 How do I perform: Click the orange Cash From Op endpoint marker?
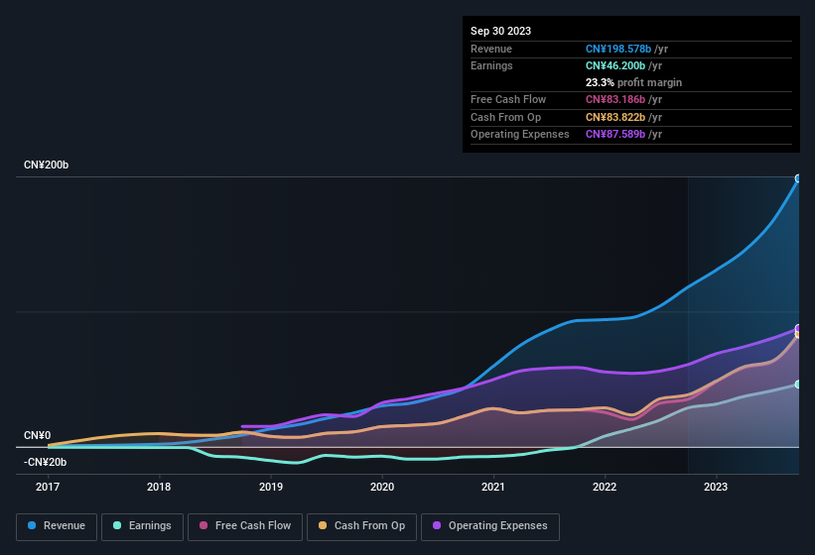tap(798, 335)
